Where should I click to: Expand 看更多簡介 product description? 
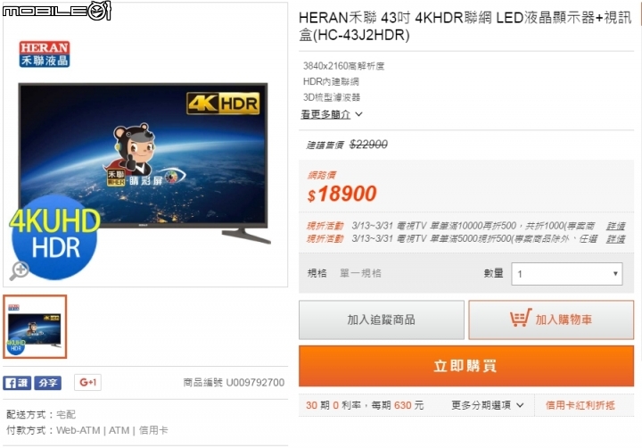point(331,114)
